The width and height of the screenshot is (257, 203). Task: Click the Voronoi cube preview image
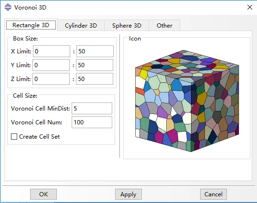pyautogui.click(x=187, y=101)
